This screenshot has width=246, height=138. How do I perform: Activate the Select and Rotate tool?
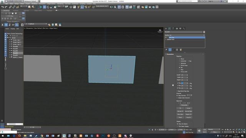(x=48, y=7)
